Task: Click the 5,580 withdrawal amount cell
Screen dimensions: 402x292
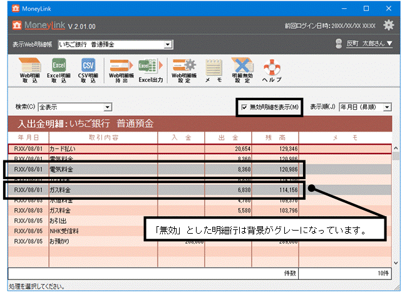Action: (228, 211)
